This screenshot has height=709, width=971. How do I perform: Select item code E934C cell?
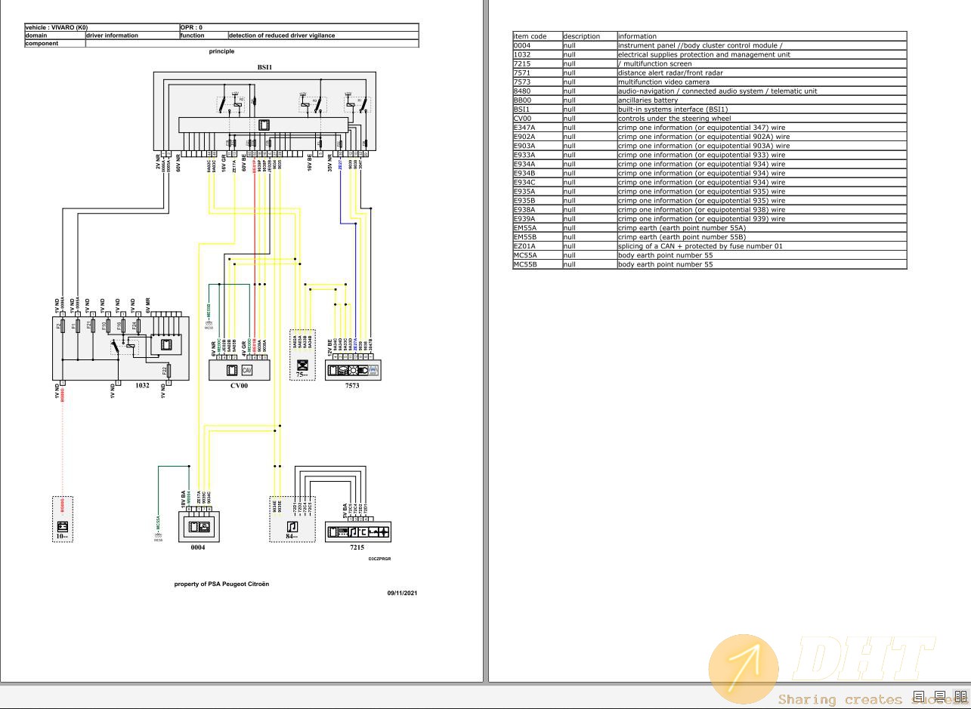click(537, 182)
